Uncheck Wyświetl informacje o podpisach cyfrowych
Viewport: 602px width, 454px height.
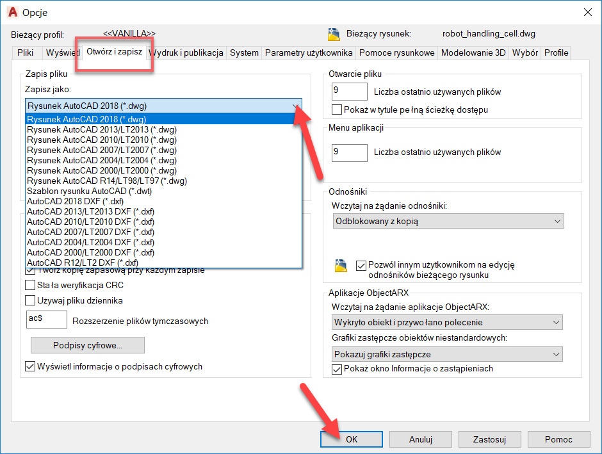30,367
